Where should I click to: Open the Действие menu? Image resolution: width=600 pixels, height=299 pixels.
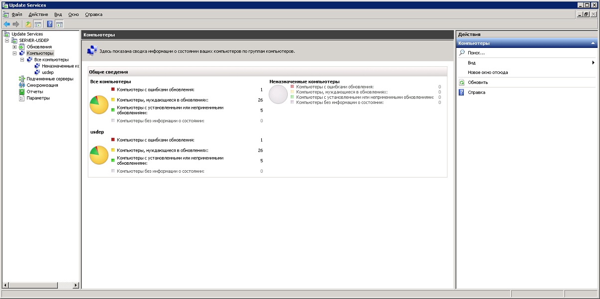point(38,14)
